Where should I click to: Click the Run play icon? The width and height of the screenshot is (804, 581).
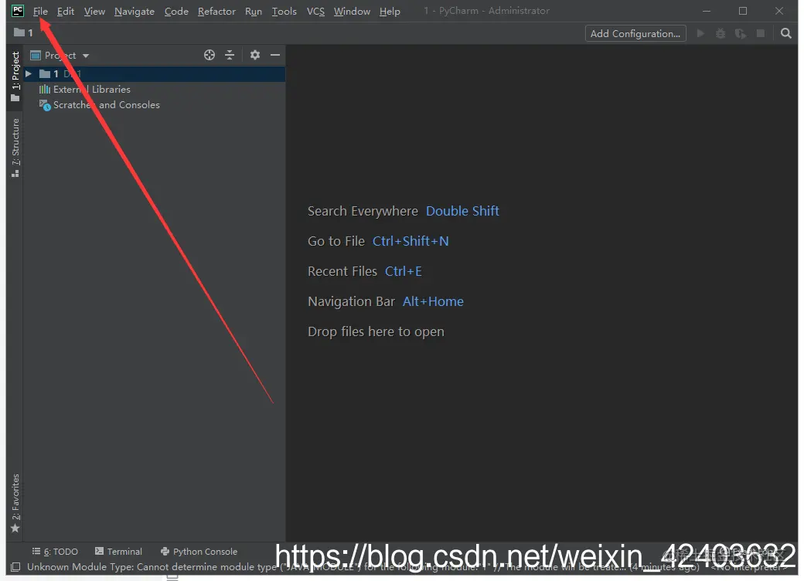pyautogui.click(x=700, y=33)
